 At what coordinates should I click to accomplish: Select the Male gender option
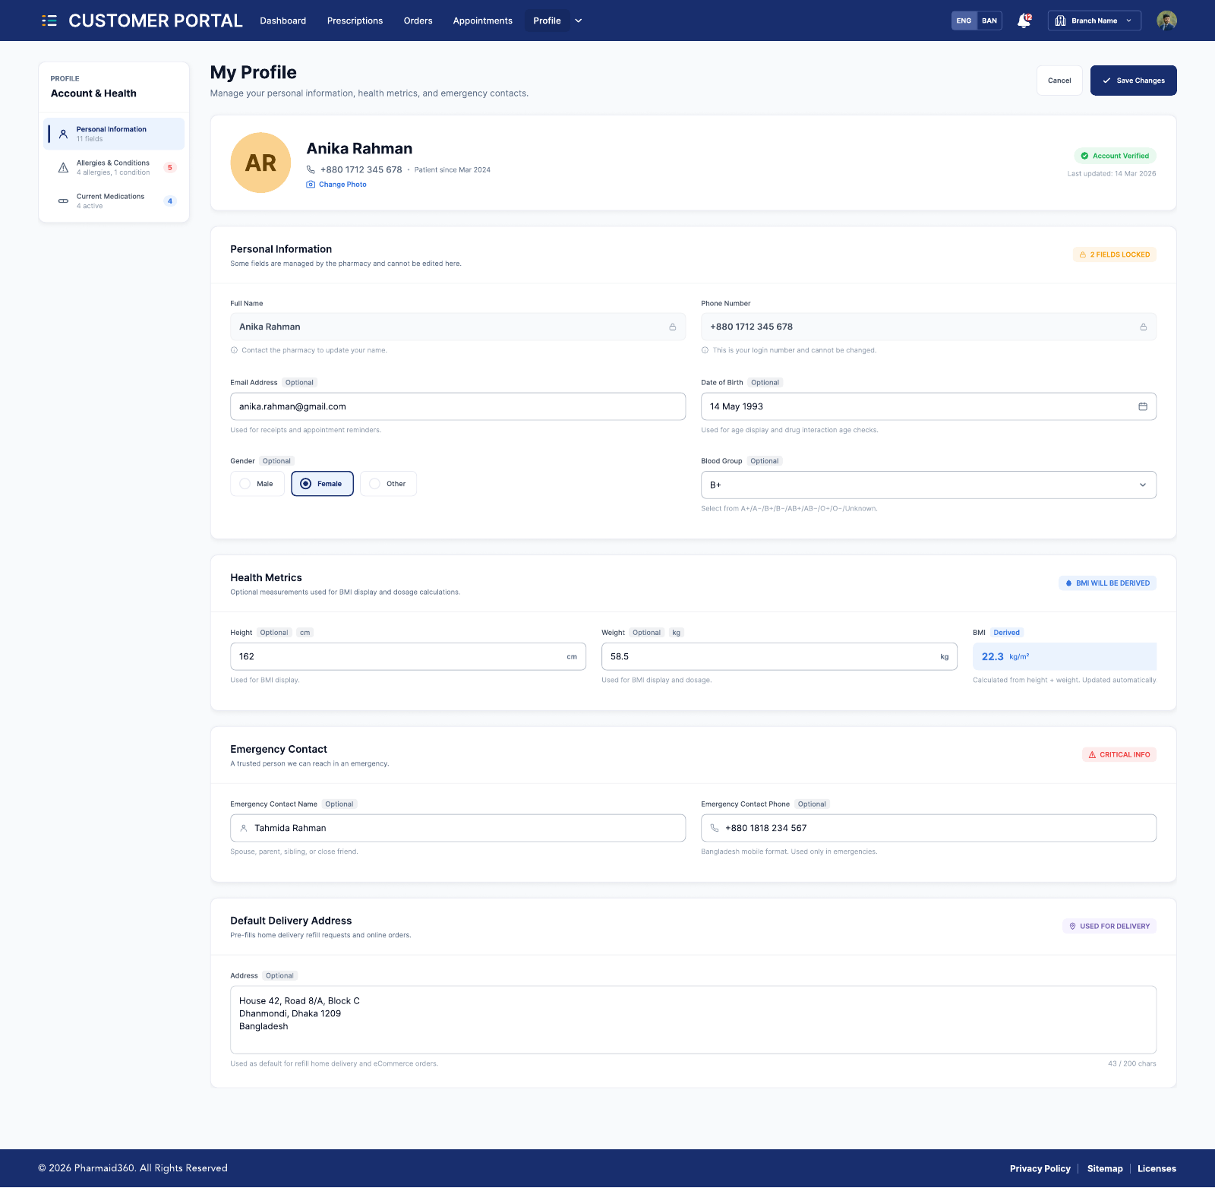pos(257,484)
